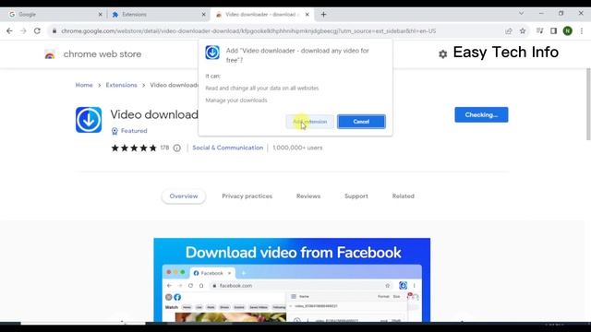This screenshot has height=332, width=591.
Task: Go to Home breadcrumb link
Action: 84,85
